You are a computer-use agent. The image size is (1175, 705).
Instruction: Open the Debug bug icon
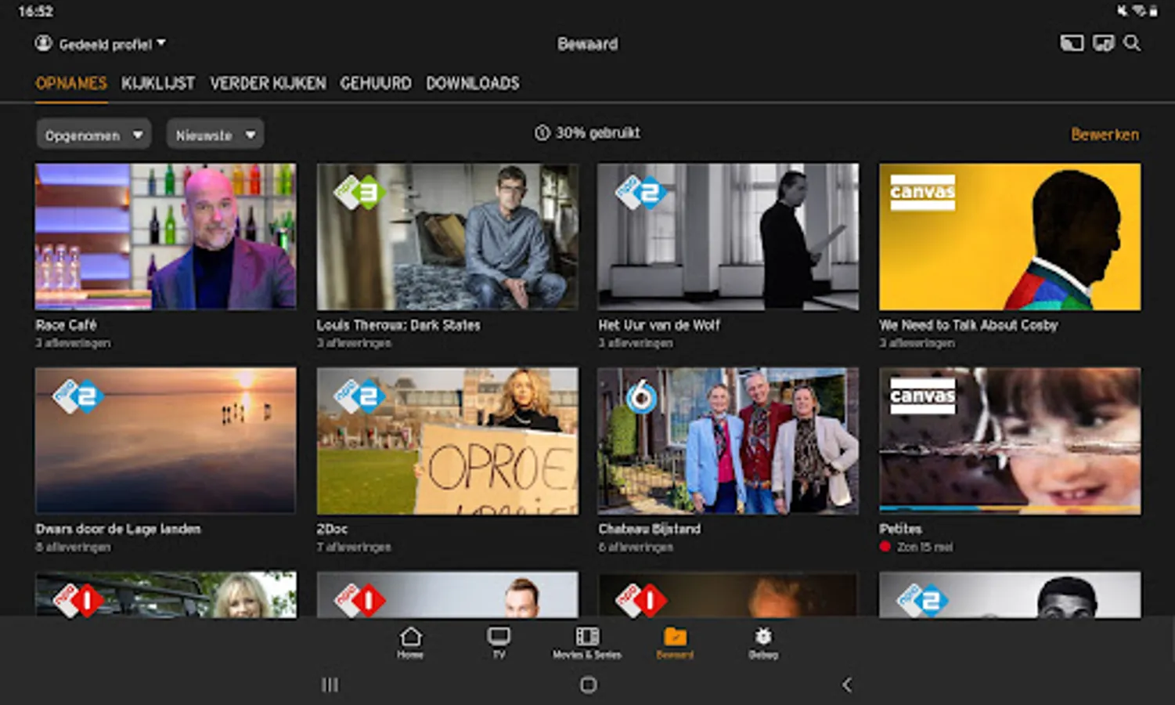[763, 642]
